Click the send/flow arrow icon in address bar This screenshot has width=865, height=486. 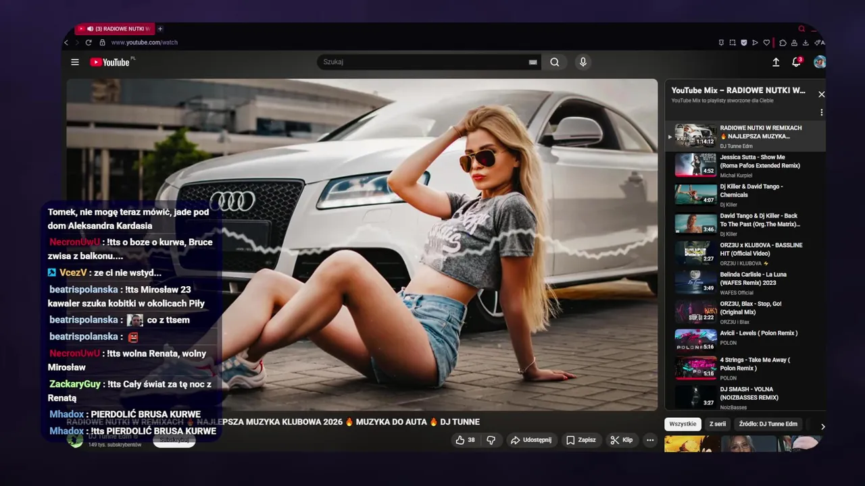[x=755, y=43]
